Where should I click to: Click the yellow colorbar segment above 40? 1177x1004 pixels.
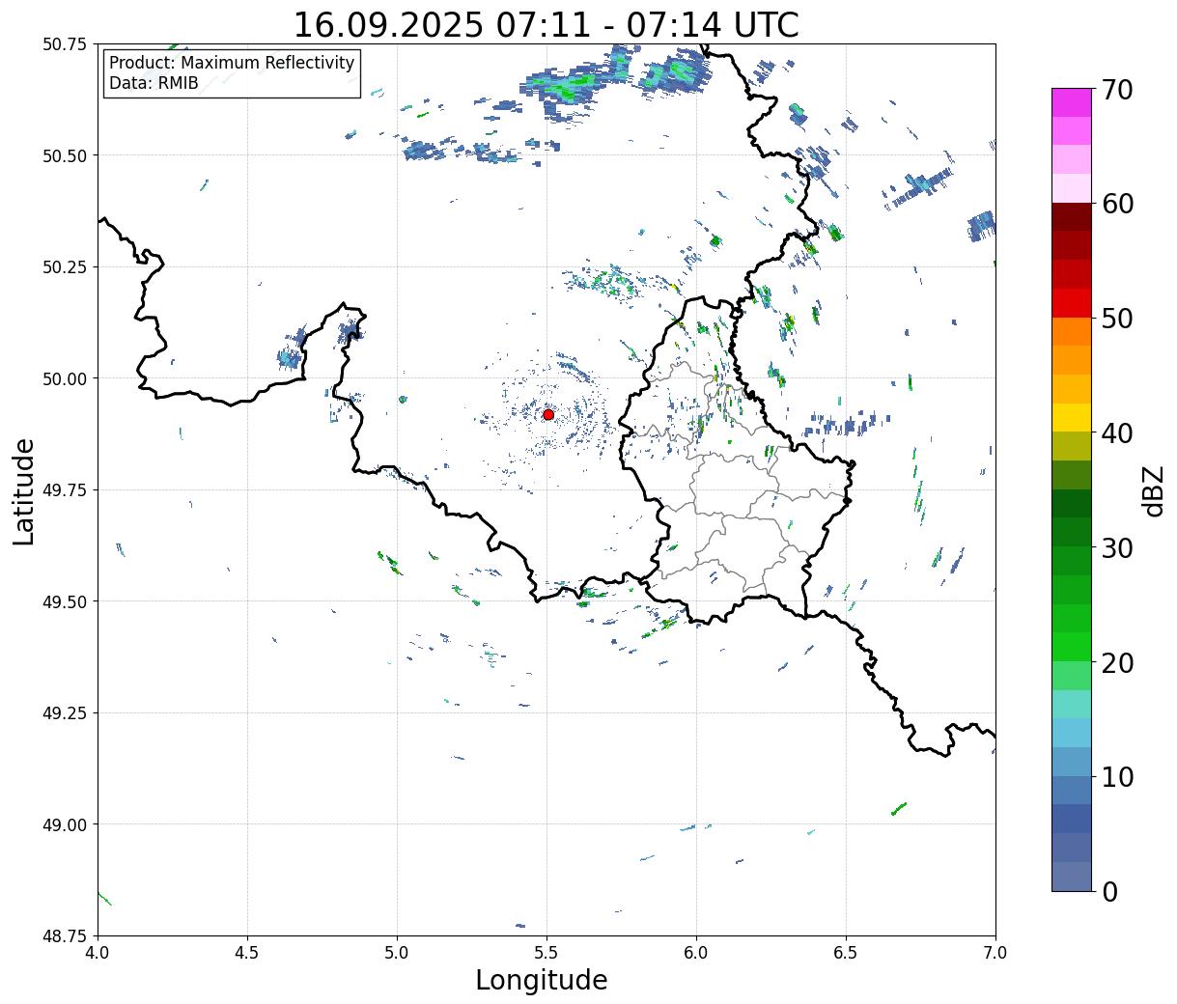pos(1072,418)
